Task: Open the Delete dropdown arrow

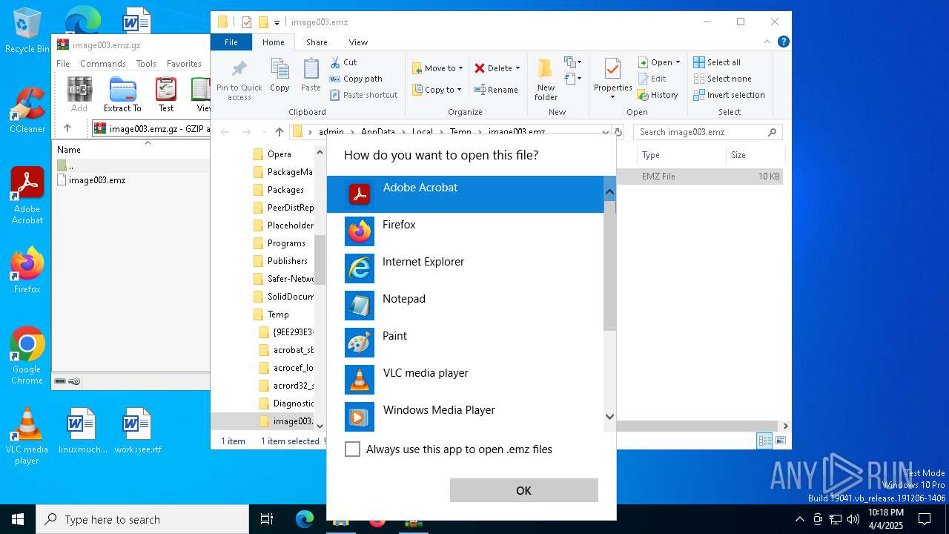Action: pos(518,68)
